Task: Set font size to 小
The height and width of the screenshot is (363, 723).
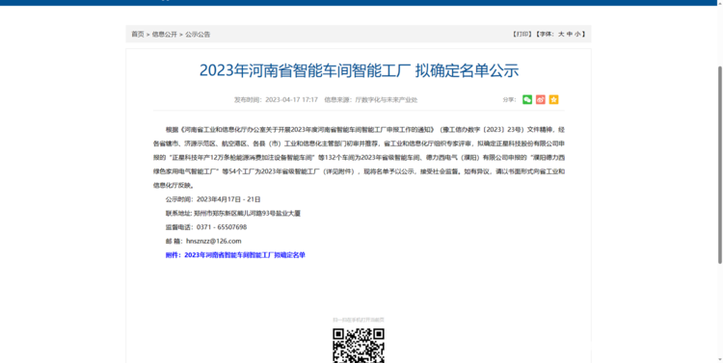Action: click(577, 34)
